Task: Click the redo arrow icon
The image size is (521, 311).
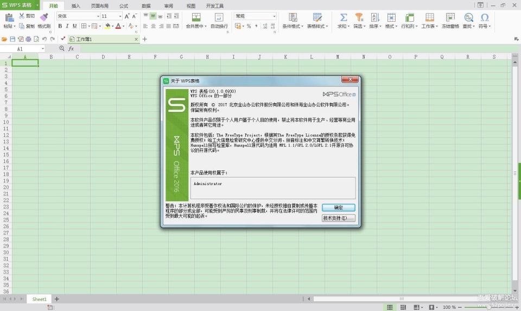Action: tap(52, 39)
